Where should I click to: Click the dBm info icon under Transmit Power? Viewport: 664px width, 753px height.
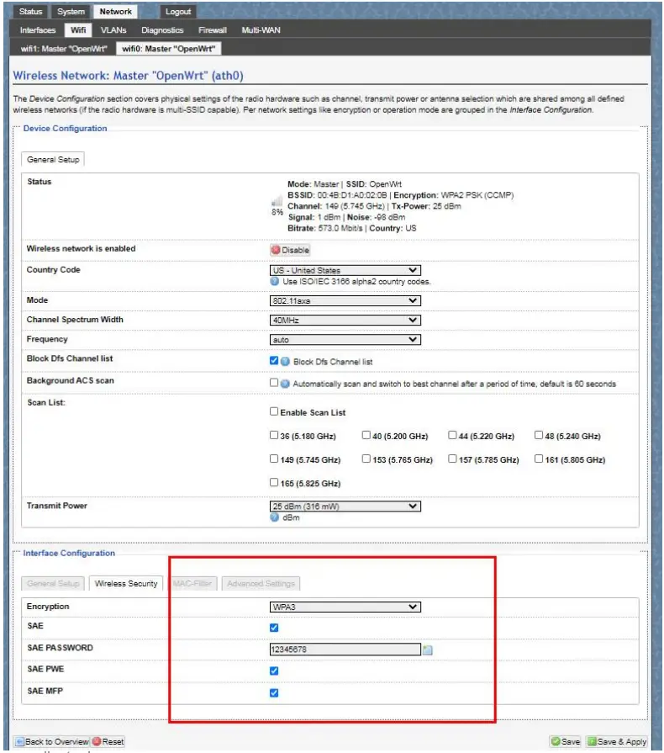click(x=274, y=517)
